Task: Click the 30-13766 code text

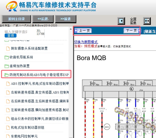Action: 40,32
